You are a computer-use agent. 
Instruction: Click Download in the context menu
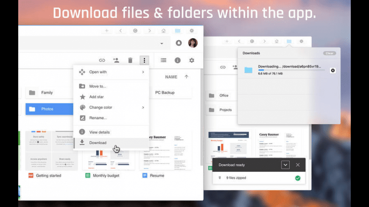point(111,143)
